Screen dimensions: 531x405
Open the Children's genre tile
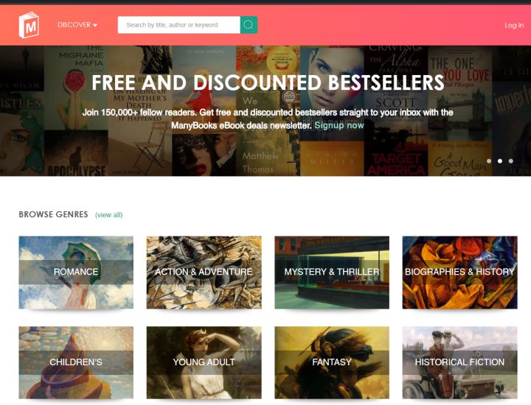(76, 362)
